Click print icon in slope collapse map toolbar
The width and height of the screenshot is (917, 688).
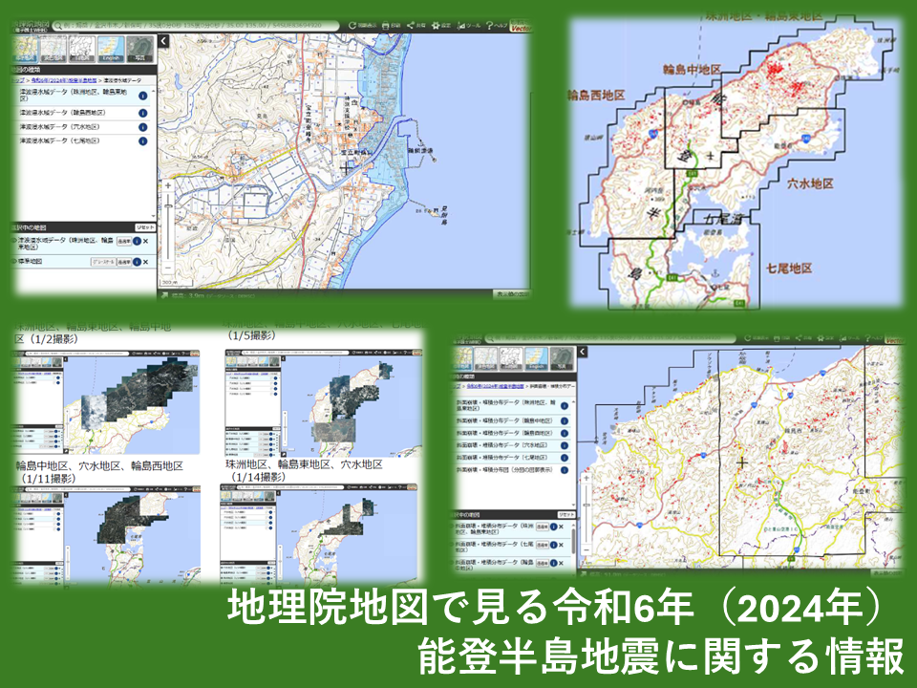click(x=777, y=338)
